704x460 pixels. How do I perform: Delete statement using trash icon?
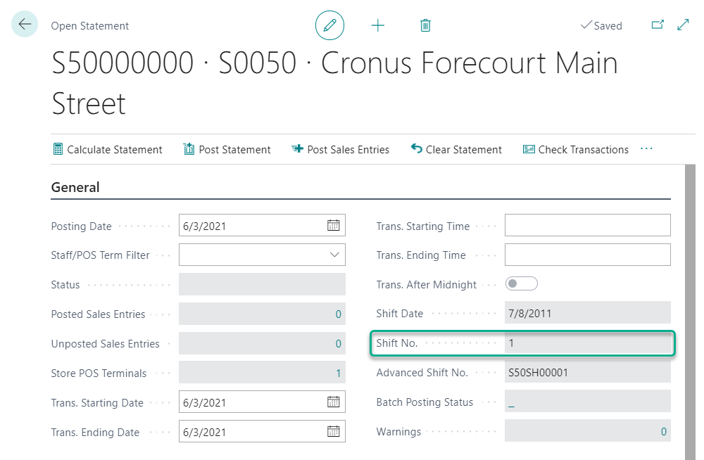click(x=425, y=25)
